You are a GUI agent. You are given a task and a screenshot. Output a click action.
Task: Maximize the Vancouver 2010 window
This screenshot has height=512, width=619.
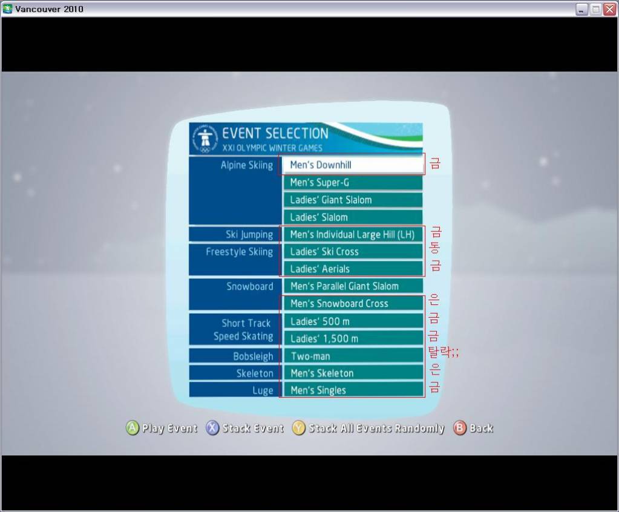coord(596,9)
